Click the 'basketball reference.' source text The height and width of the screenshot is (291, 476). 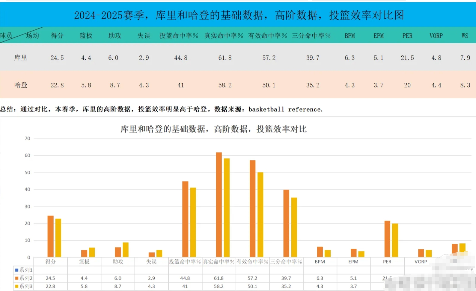(286, 109)
